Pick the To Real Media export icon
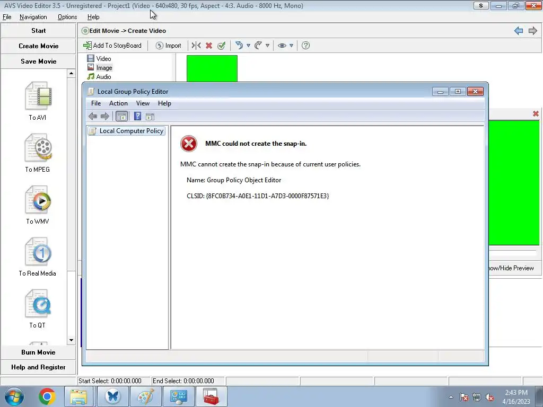 point(38,252)
